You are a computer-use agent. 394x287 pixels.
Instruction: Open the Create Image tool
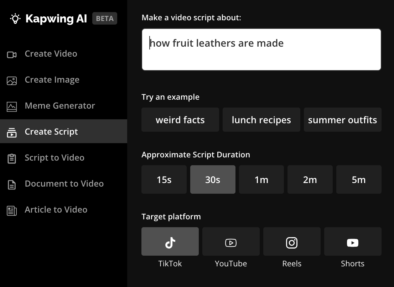pyautogui.click(x=52, y=79)
